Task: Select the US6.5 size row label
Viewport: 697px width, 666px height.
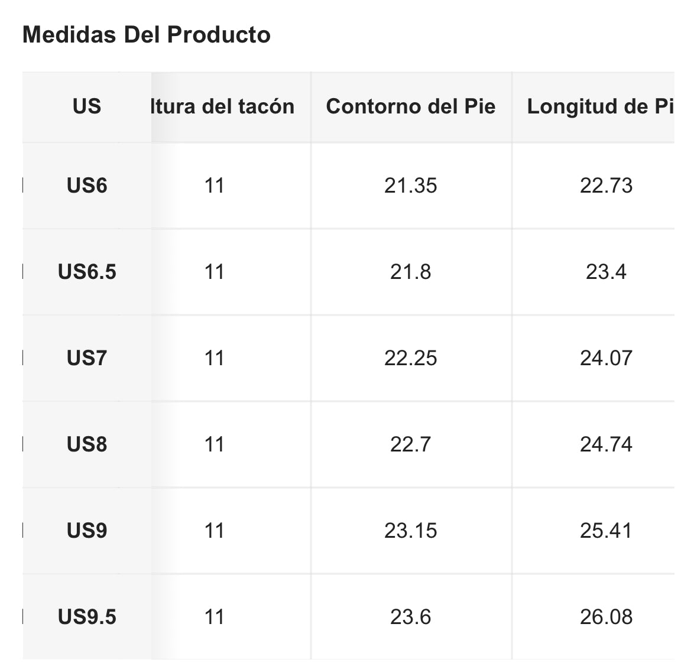Action: 87,272
